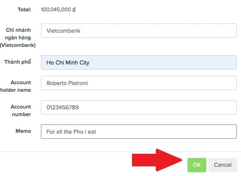Select the Thành phố field showing Ho Chi Minh City
The height and width of the screenshot is (176, 241).
139,62
